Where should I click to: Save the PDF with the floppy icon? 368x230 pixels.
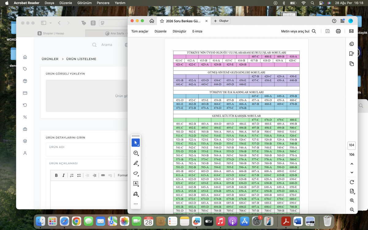coord(328,31)
